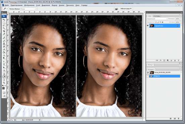Open the Window (Окно) menu
Image resolution: width=185 pixels, height=124 pixels.
(77, 5)
